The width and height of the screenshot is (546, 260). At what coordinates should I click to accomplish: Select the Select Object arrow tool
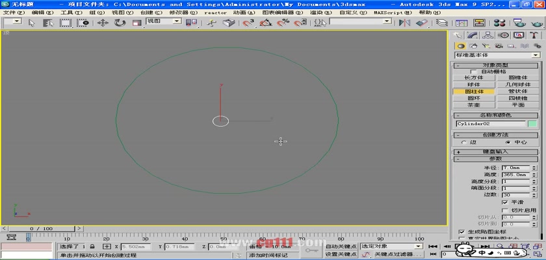pyautogui.click(x=32, y=23)
